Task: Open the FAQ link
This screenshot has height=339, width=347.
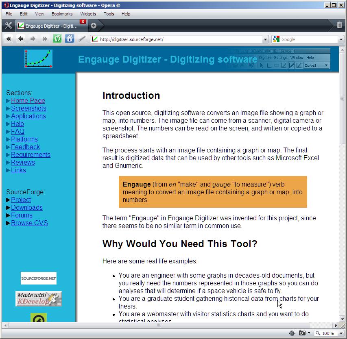Action: 17,131
